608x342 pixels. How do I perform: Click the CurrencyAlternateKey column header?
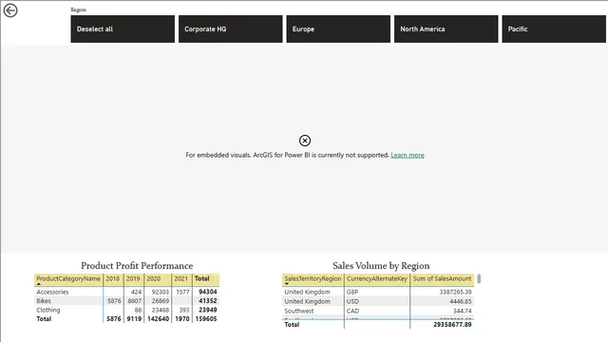[x=377, y=278]
